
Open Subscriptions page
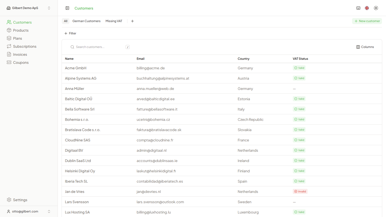(x=25, y=46)
